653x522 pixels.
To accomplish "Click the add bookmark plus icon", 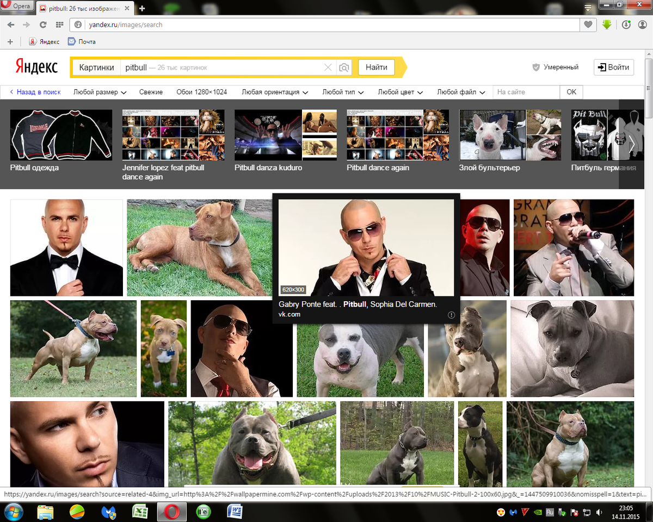I will coord(10,41).
